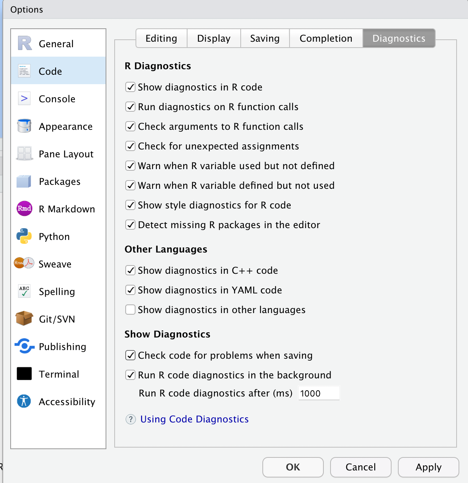Open the Completion tab
Screen dimensions: 468x483
click(x=326, y=38)
